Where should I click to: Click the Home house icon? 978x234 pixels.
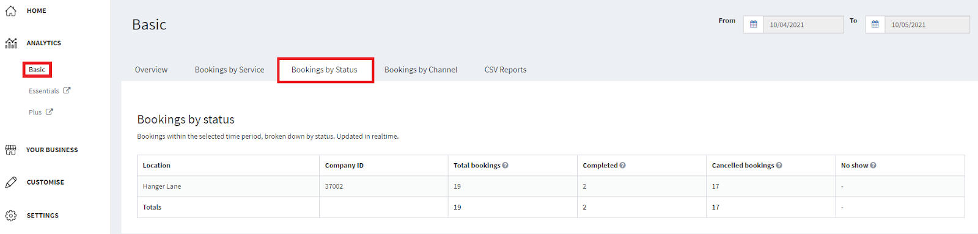pyautogui.click(x=11, y=10)
